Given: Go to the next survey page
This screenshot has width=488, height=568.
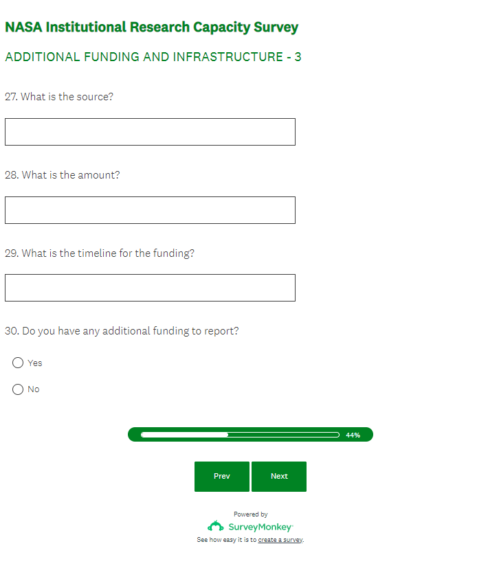Looking at the screenshot, I should (x=279, y=477).
